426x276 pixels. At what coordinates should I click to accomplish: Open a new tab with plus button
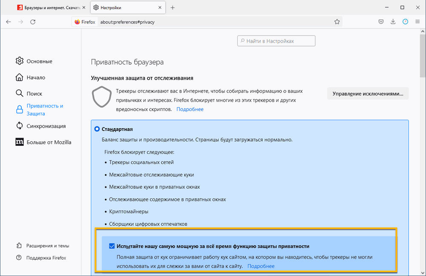[173, 8]
